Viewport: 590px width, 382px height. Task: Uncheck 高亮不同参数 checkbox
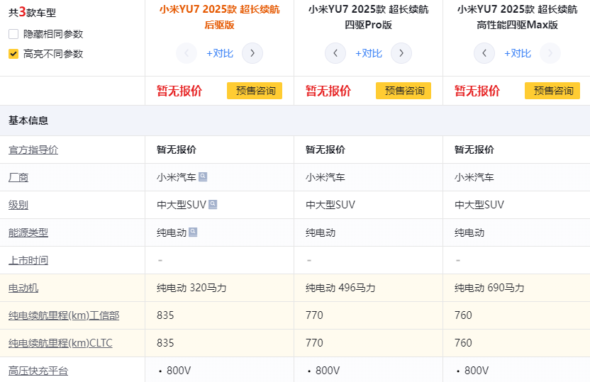coord(13,54)
